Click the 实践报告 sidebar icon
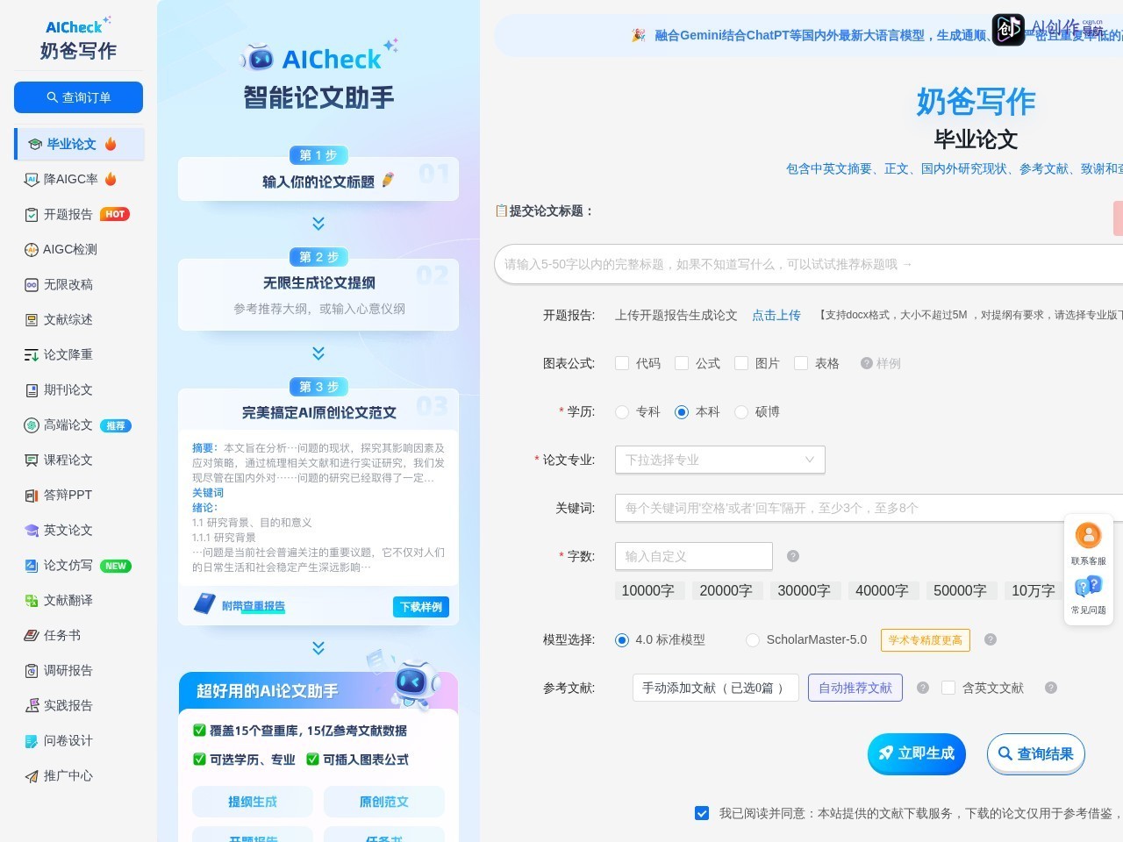Viewport: 1123px width, 842px height. click(x=32, y=706)
